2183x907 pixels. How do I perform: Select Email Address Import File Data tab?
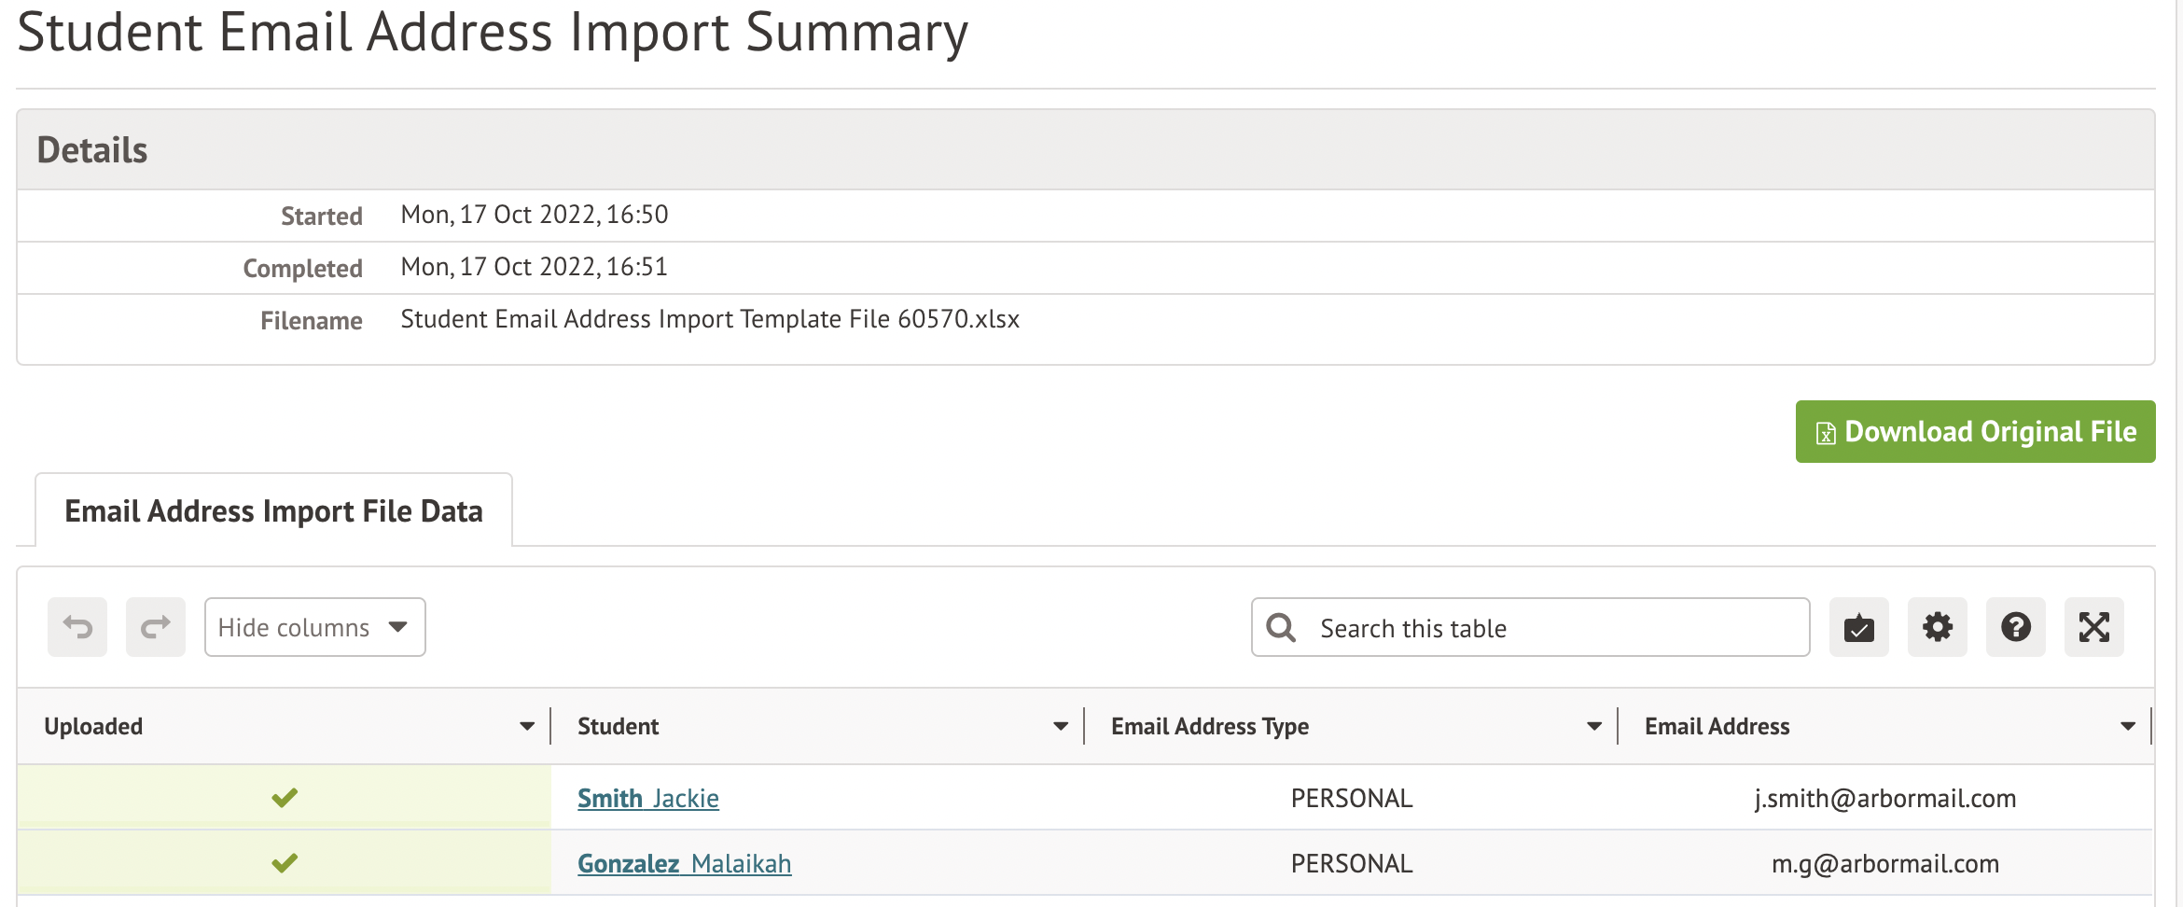273,511
